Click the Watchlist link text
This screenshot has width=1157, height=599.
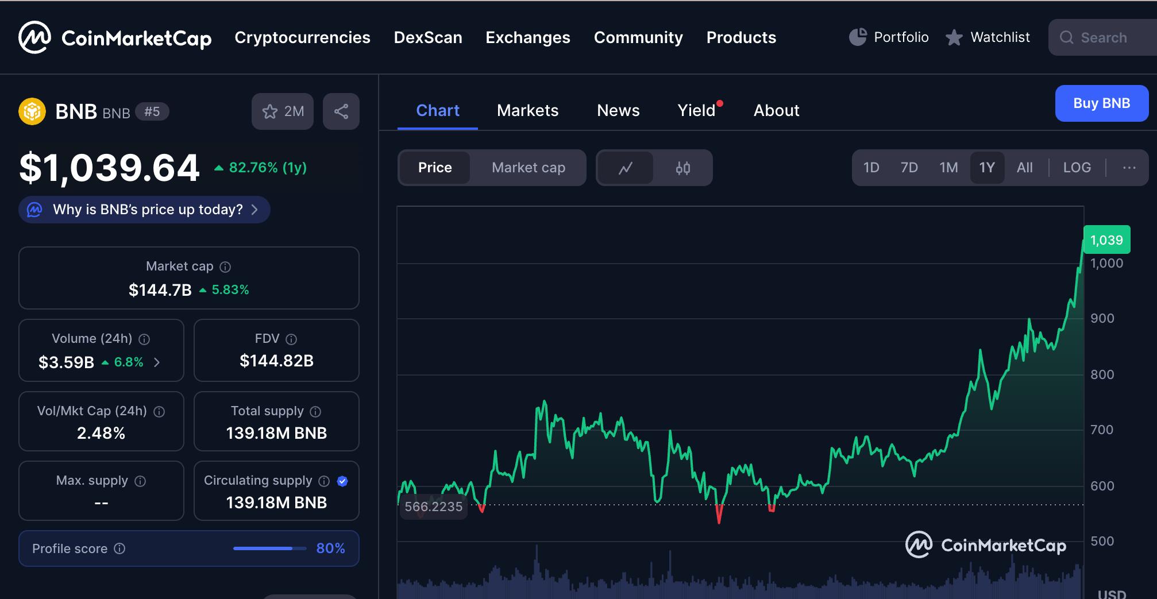pos(1000,37)
